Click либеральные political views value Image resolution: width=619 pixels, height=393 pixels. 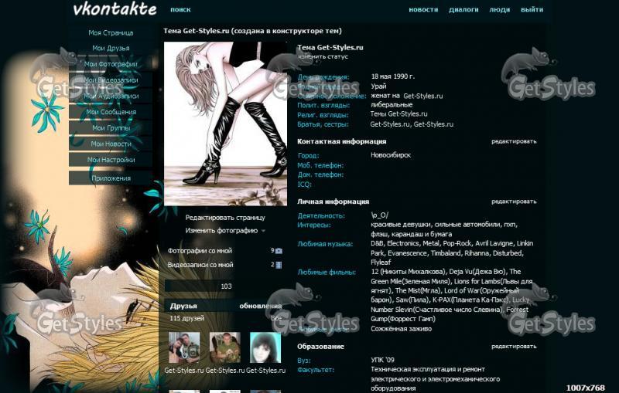click(392, 105)
